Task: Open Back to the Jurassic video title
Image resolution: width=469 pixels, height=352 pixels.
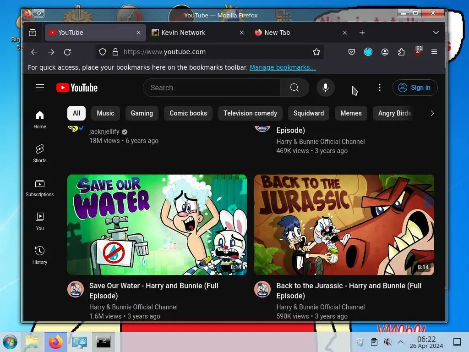Action: point(349,291)
